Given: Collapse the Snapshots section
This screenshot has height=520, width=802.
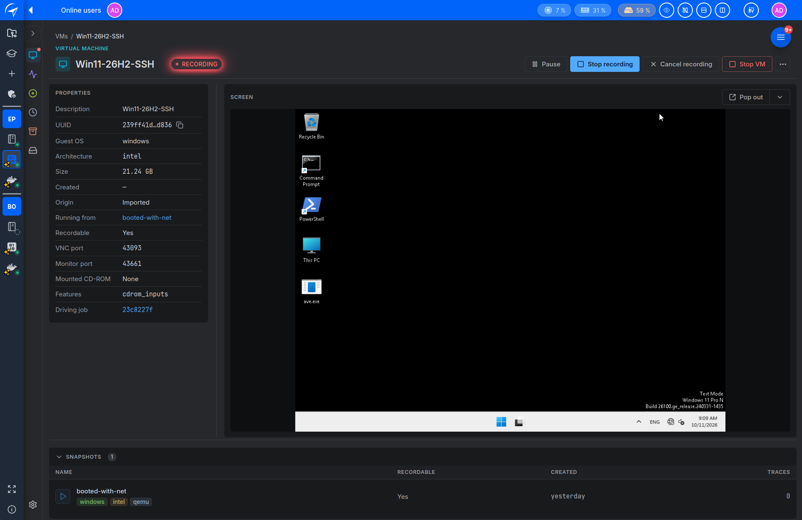Looking at the screenshot, I should [59, 457].
